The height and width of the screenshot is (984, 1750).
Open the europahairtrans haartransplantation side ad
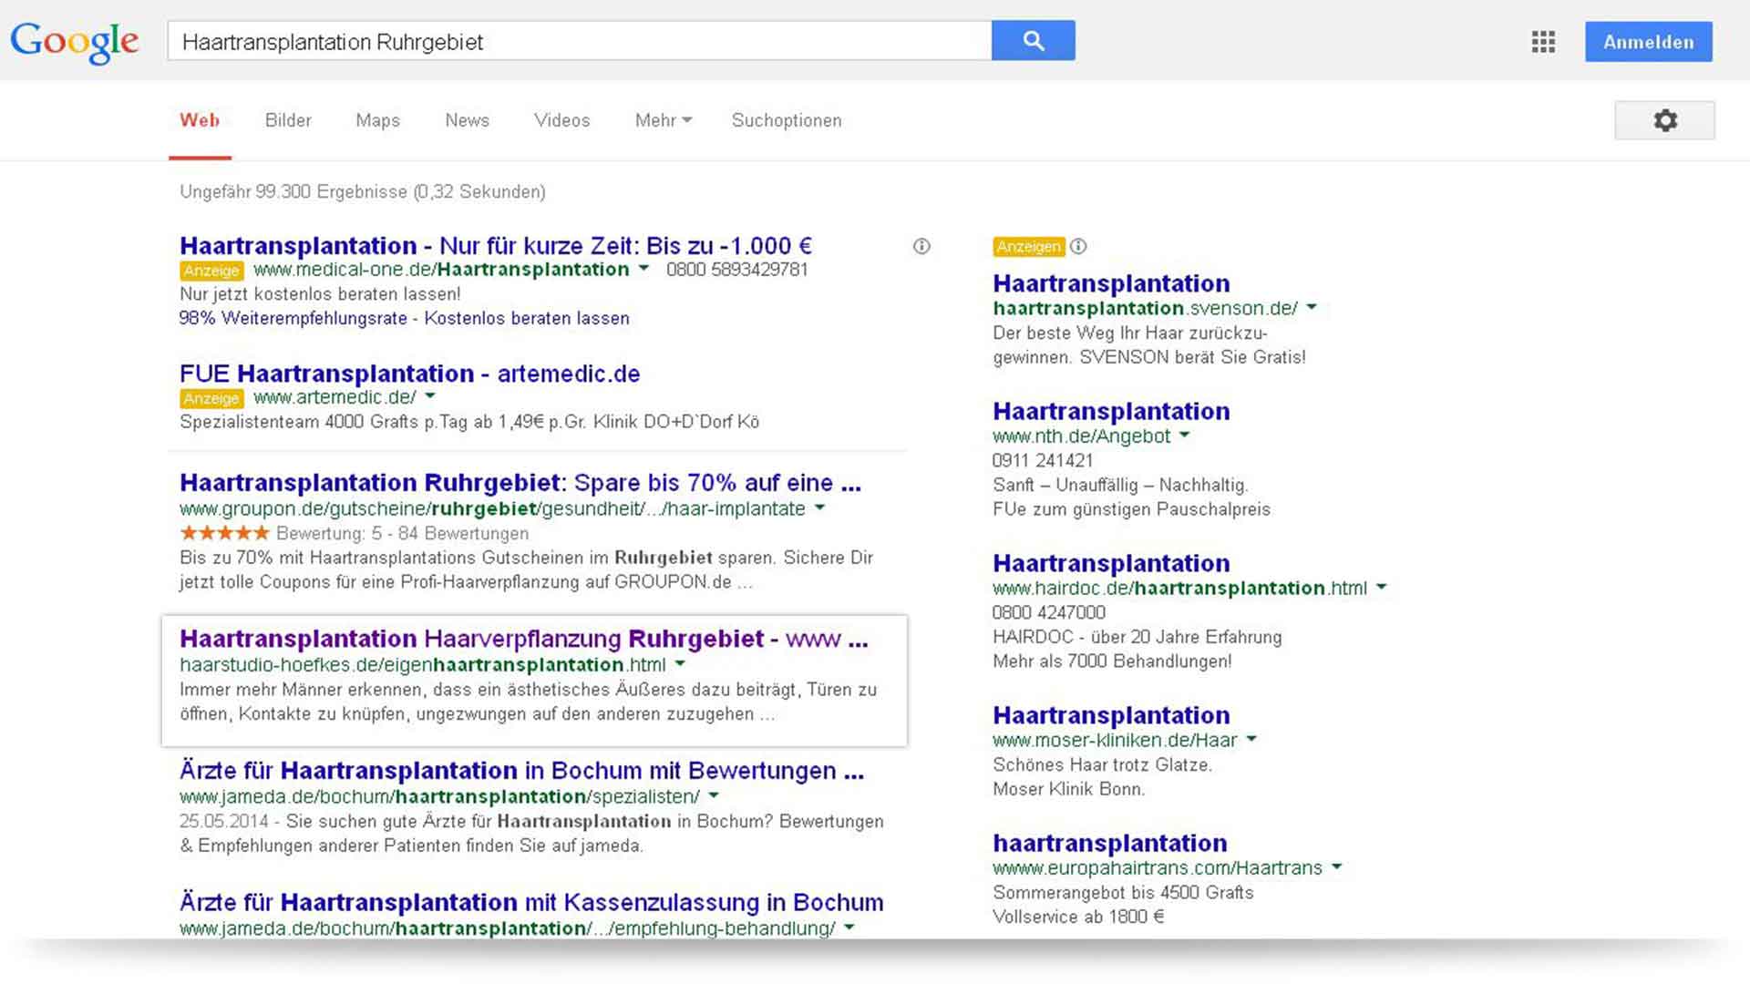[1109, 843]
